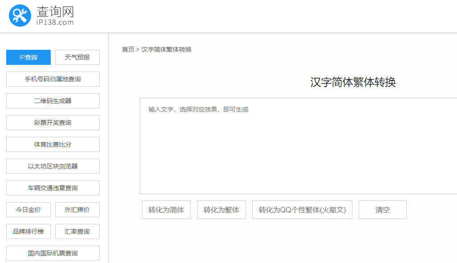
Task: View 体育比赛比分 sports scores
Action: (53, 144)
